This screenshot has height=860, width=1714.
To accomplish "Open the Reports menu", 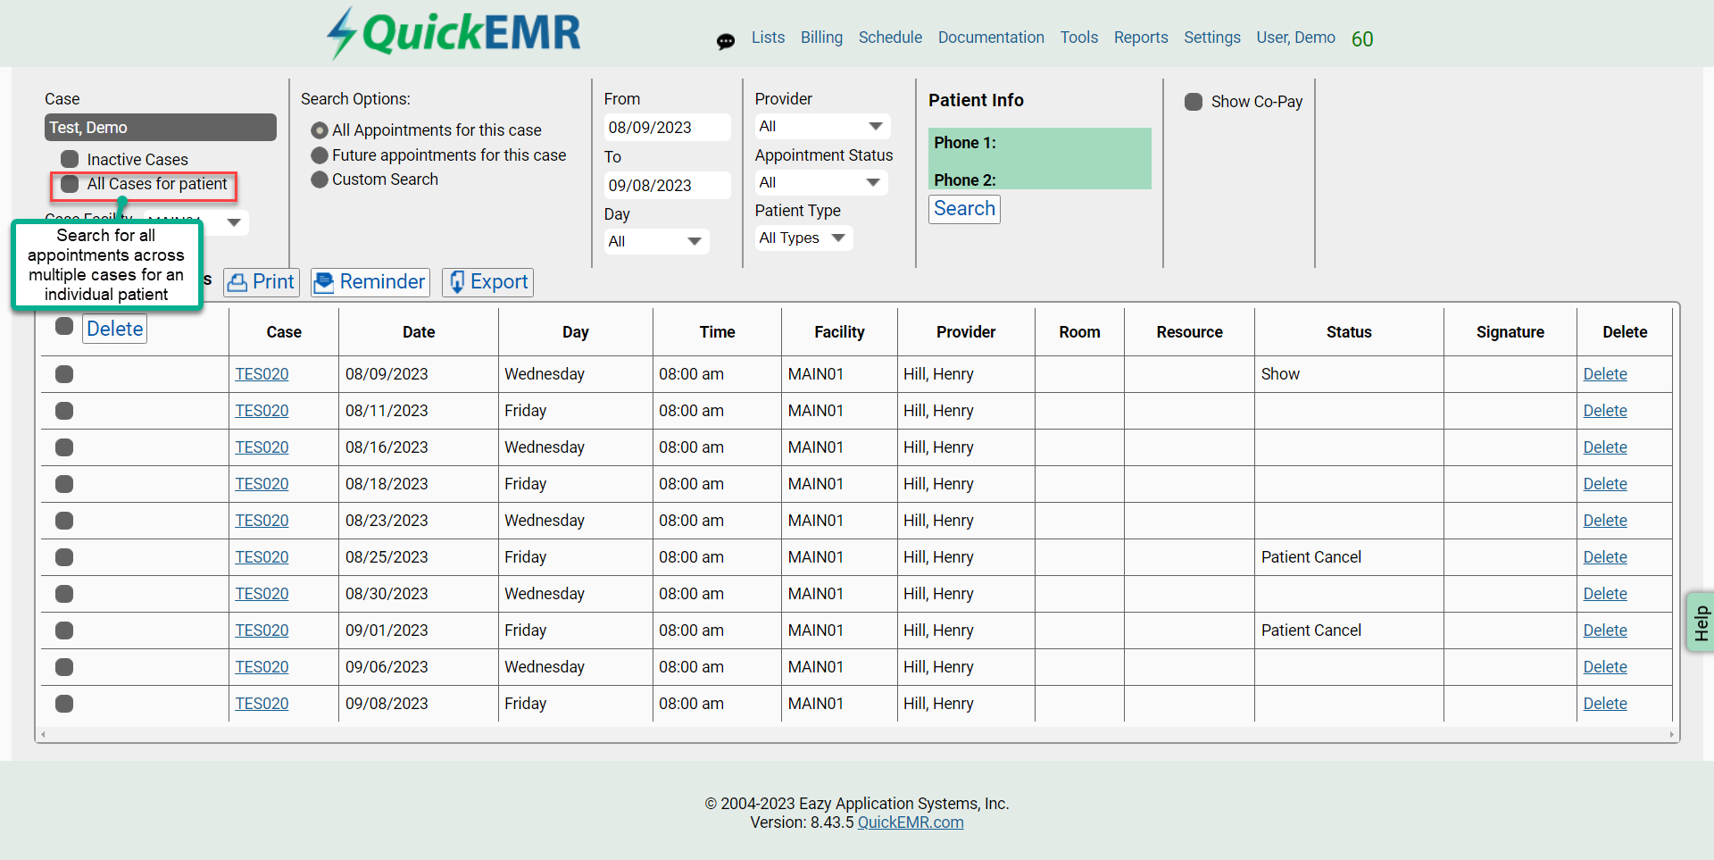I will (1141, 38).
